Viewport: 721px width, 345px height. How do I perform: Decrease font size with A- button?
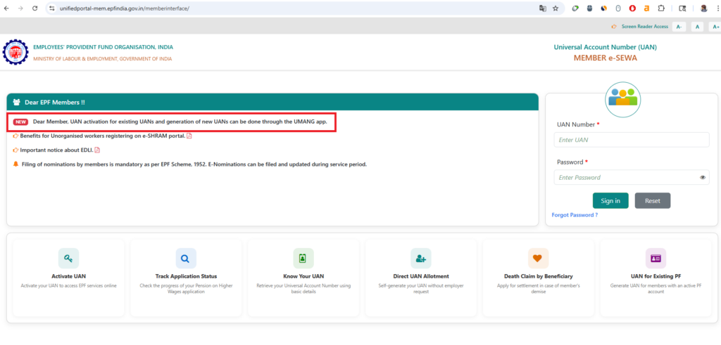click(679, 26)
